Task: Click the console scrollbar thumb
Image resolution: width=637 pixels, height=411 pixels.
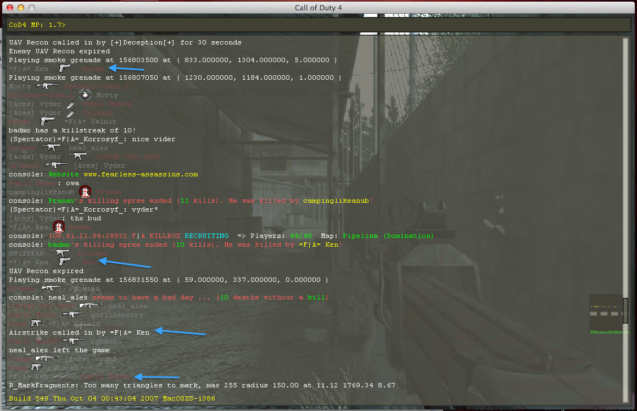Action: [625, 311]
